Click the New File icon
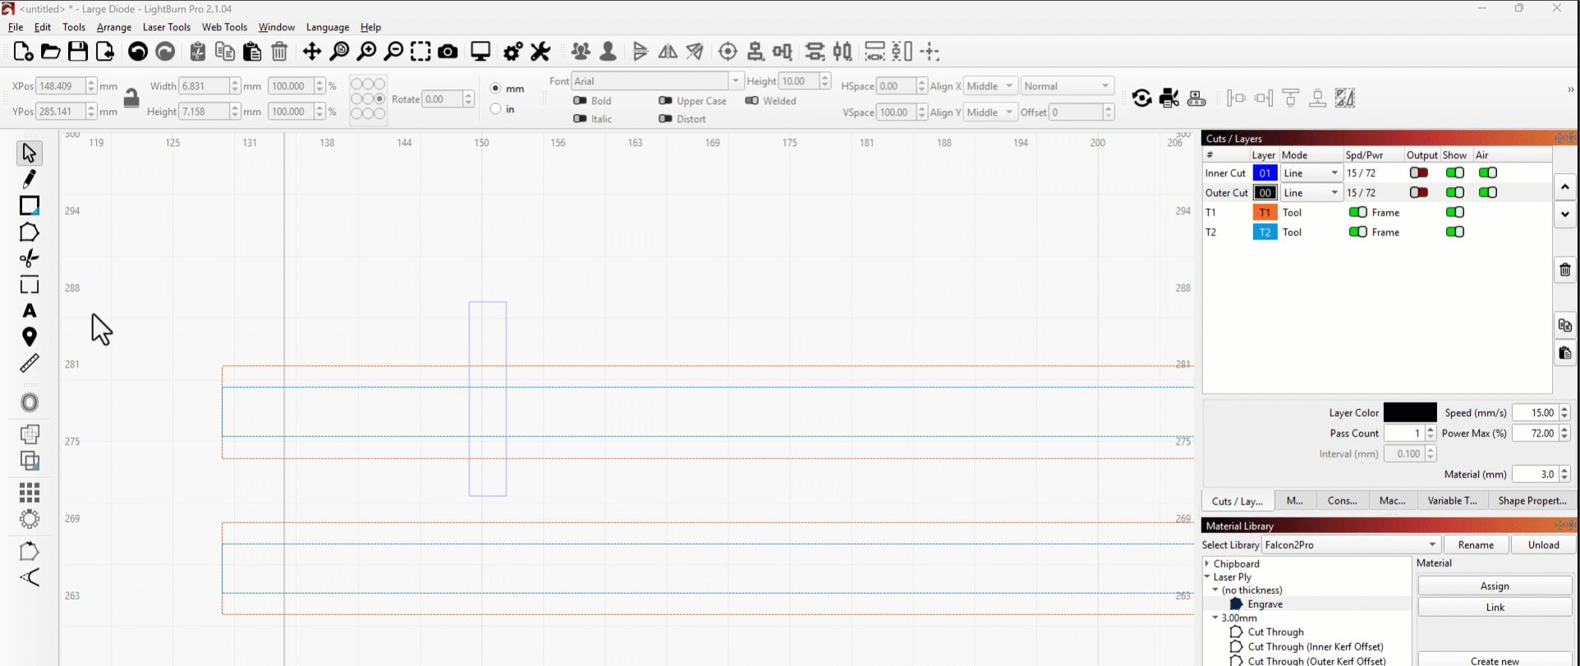Screen dimensions: 1580x666 (23, 52)
